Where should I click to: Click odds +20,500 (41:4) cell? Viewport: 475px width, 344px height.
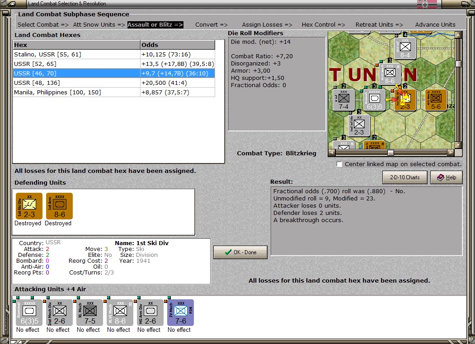178,83
